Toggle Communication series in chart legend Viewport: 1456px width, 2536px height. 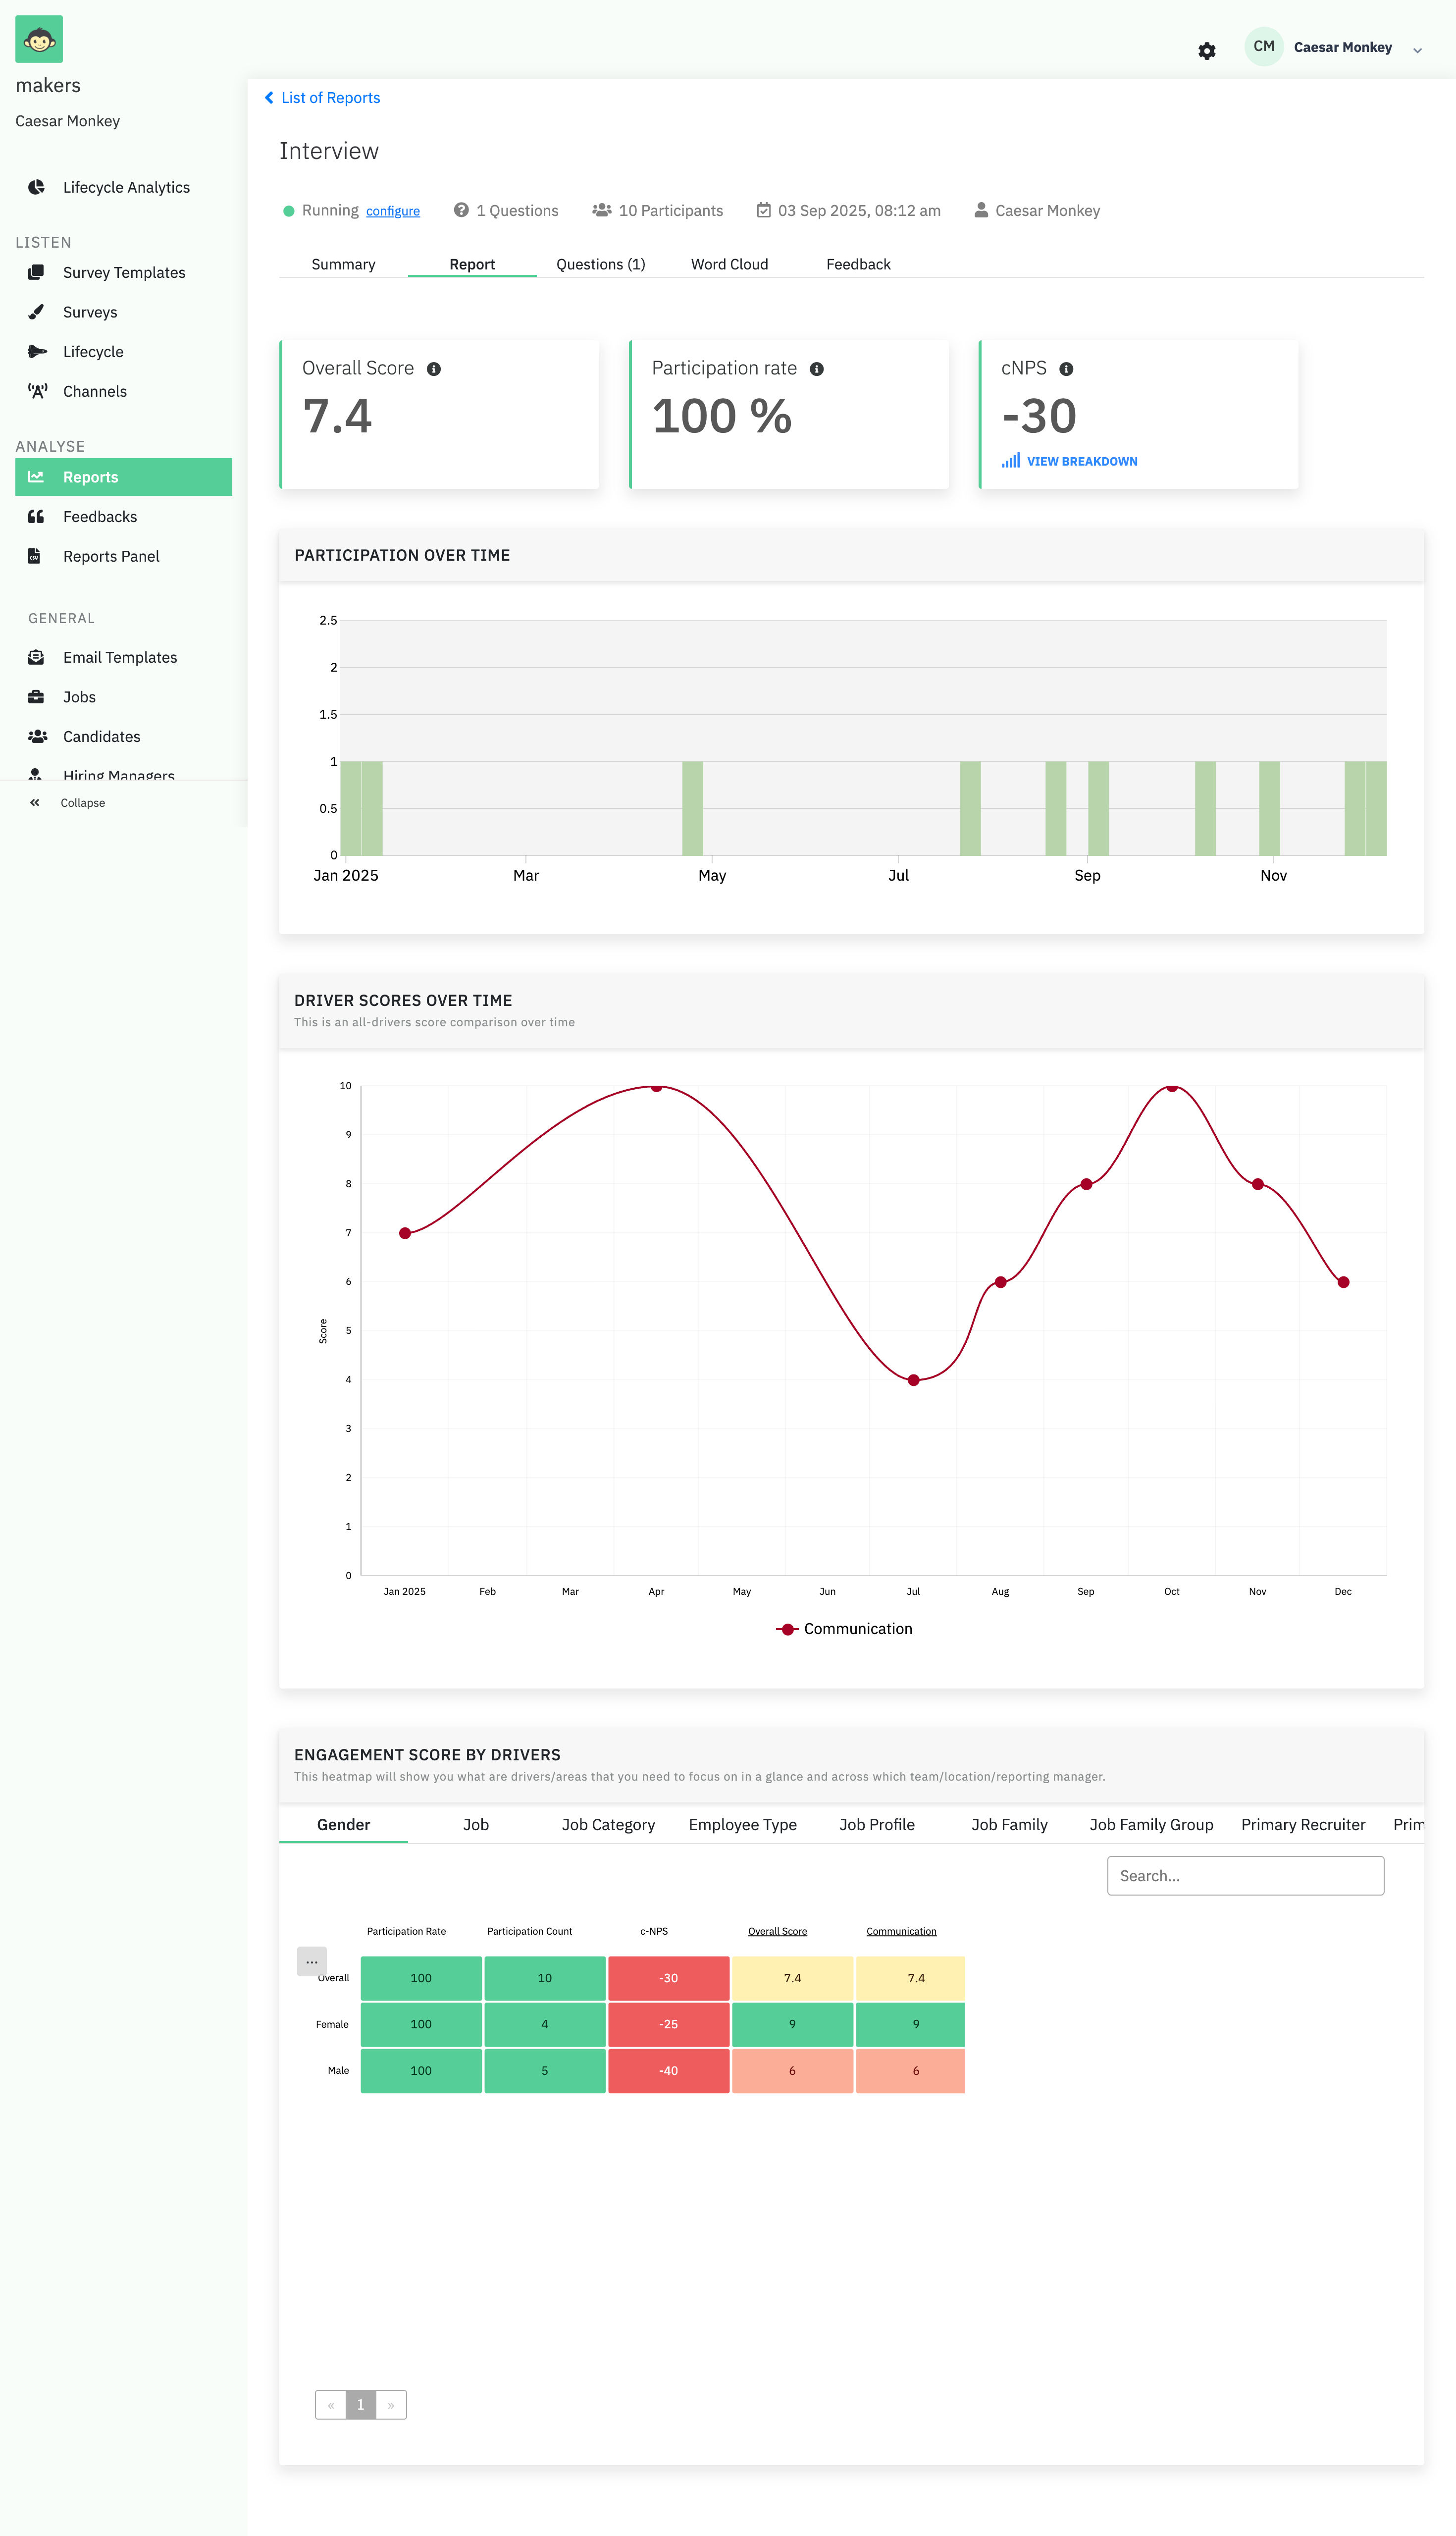844,1629
